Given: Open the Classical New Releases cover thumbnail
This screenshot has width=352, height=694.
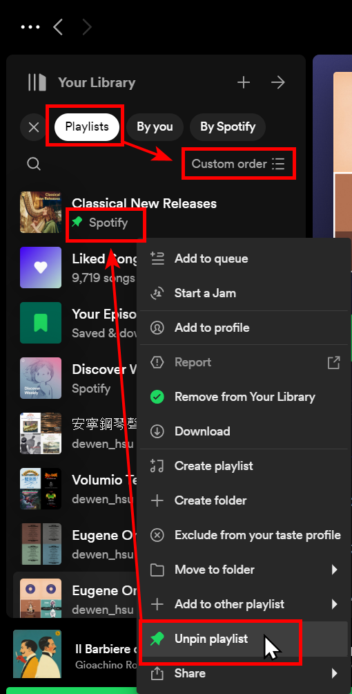Looking at the screenshot, I should (x=41, y=212).
